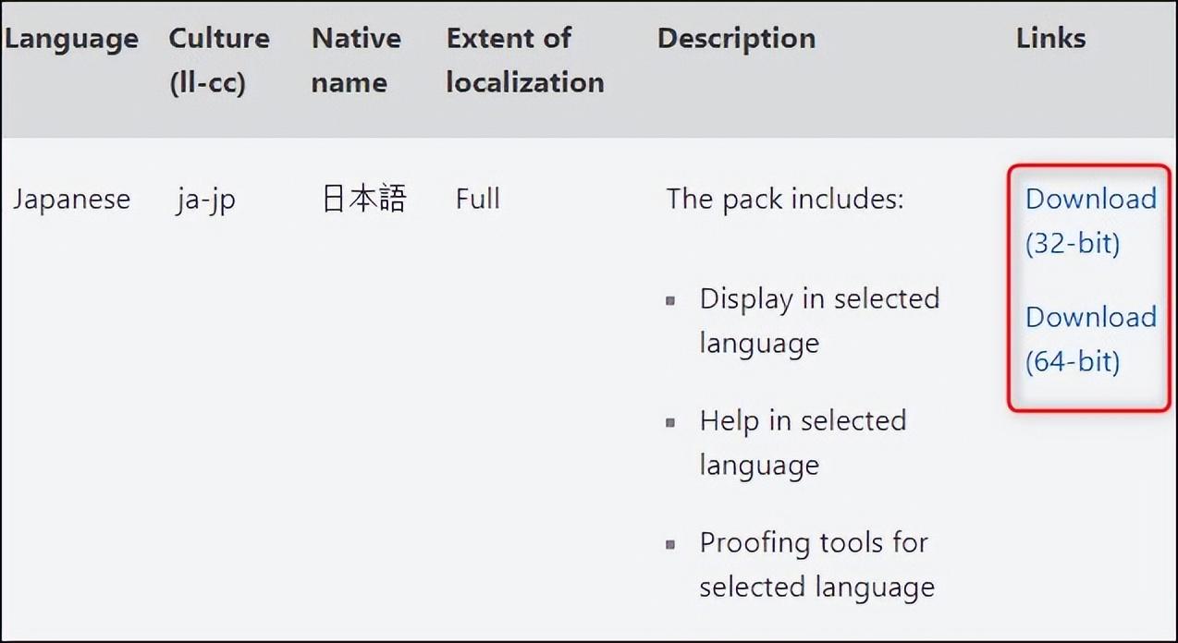Click the word Culture in header
This screenshot has height=643, width=1178.
[219, 39]
